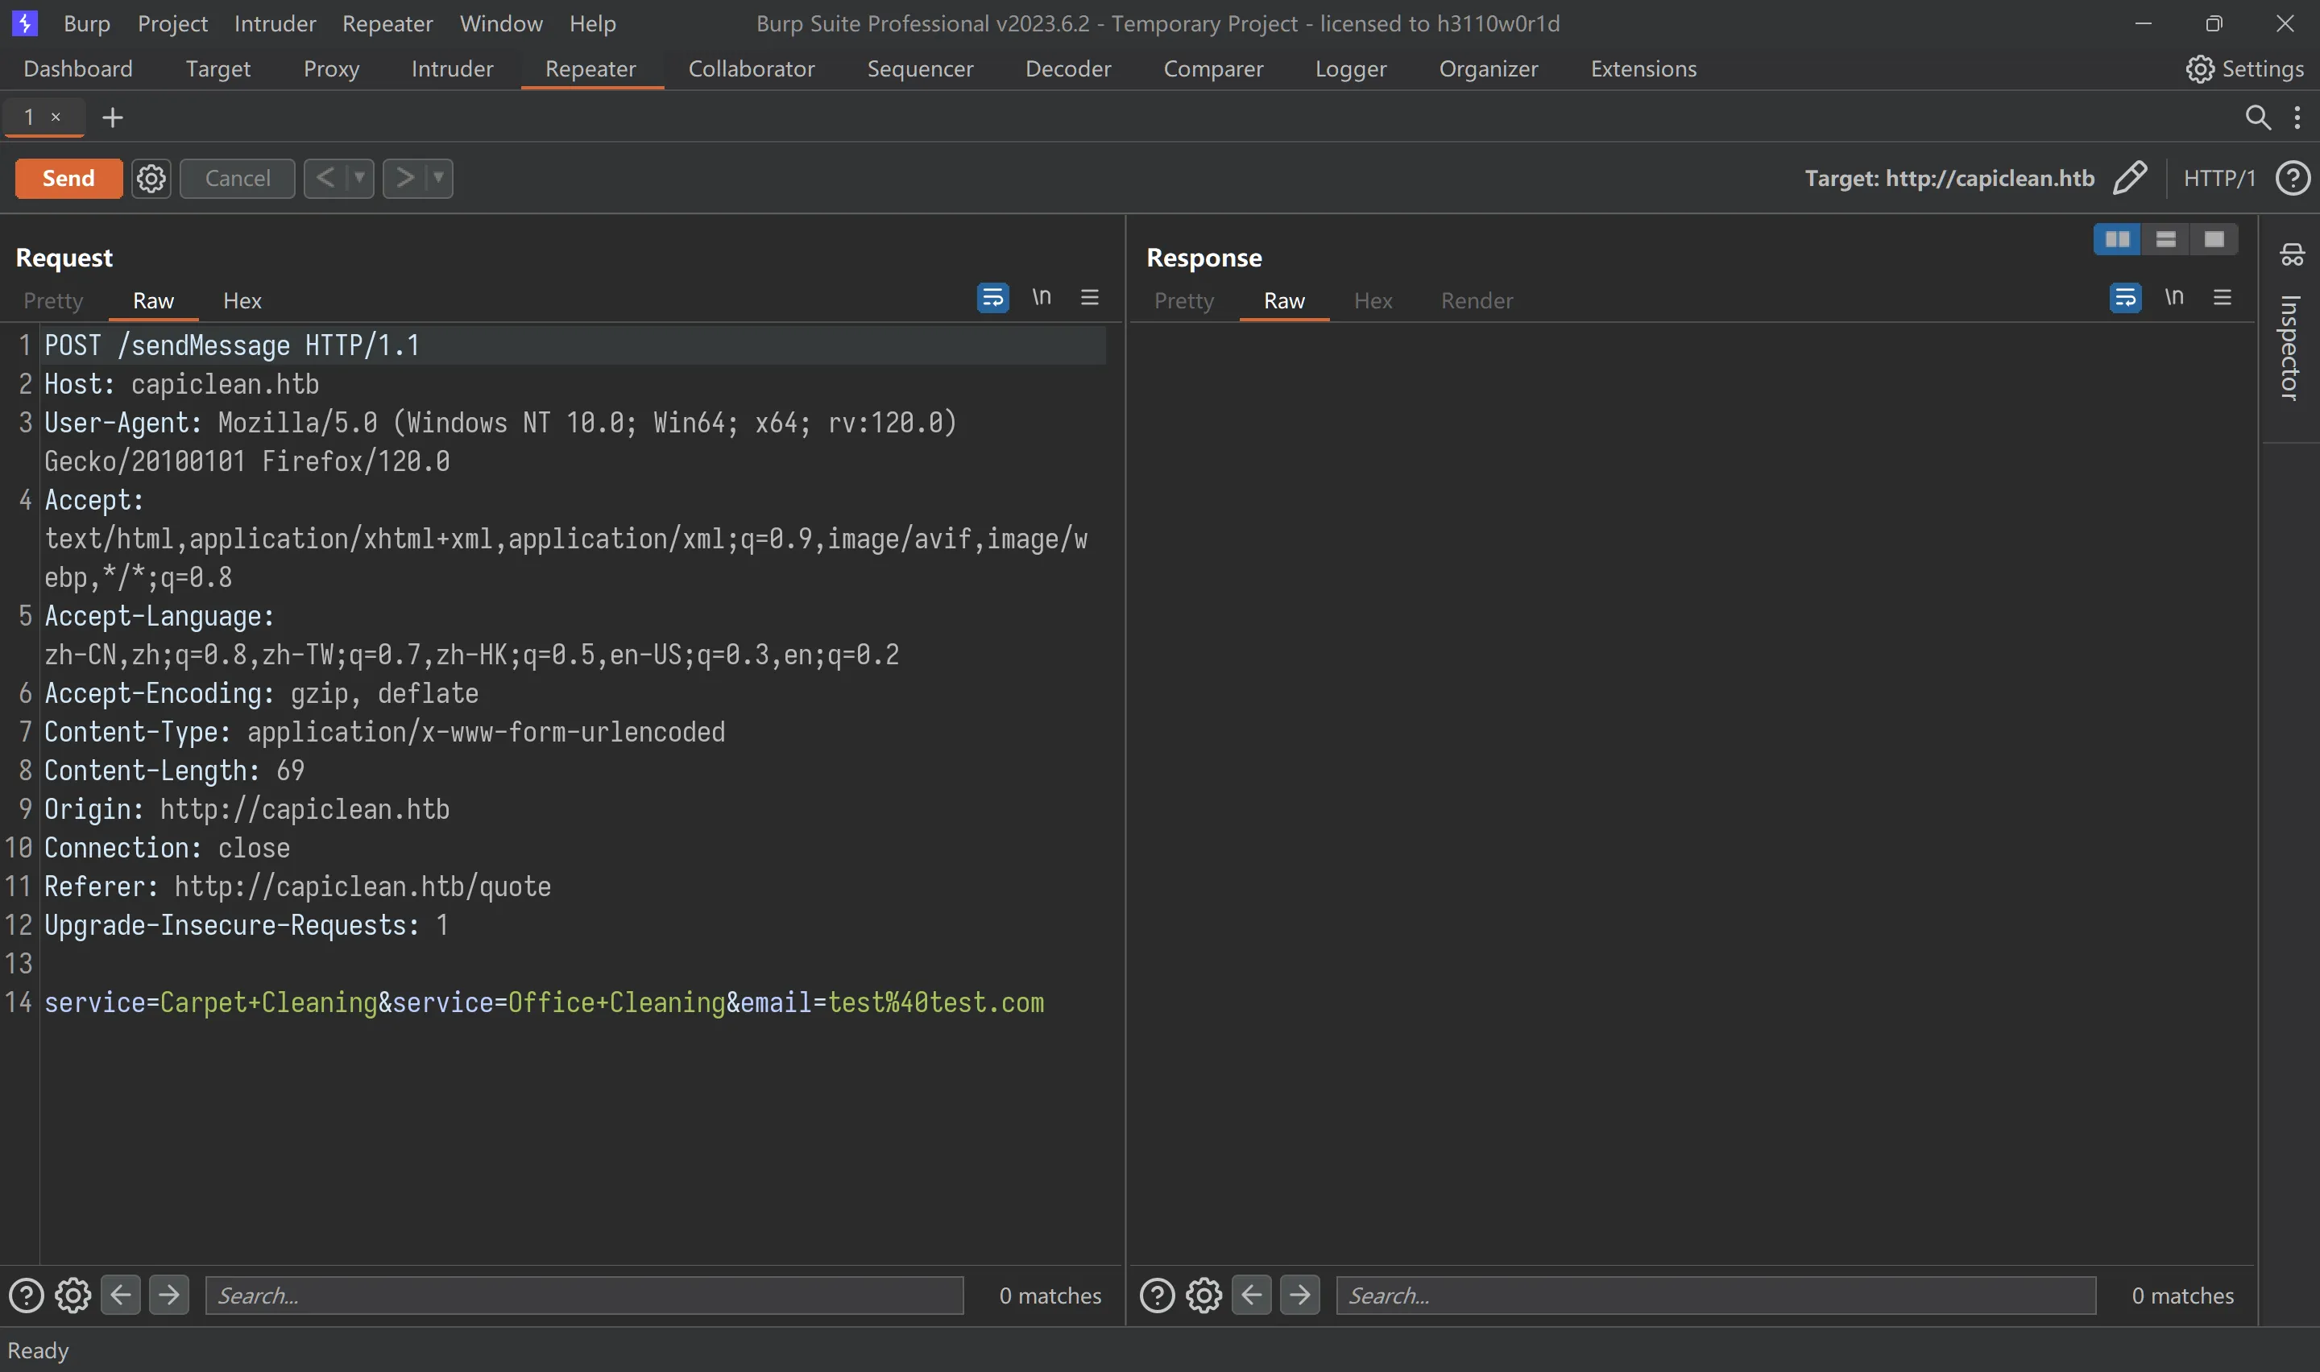Switch to the Target tab
The width and height of the screenshot is (2320, 1372).
[218, 68]
